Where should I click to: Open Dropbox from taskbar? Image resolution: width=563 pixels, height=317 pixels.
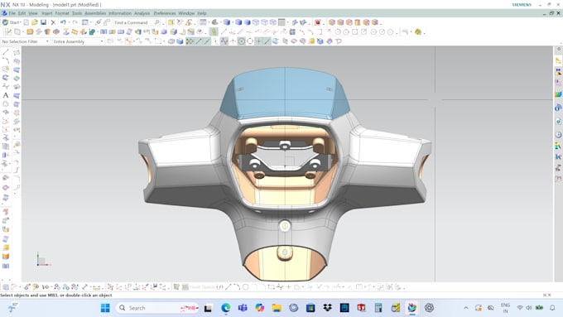point(327,308)
